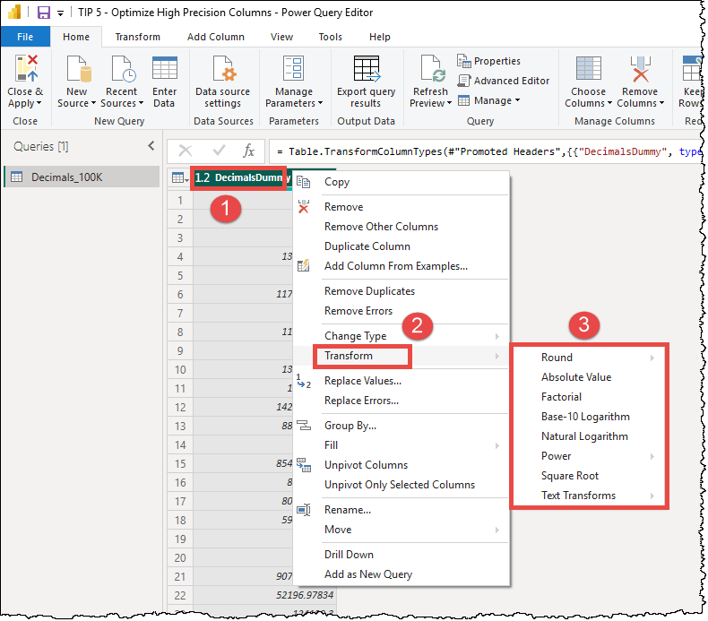Image resolution: width=708 pixels, height=621 pixels.
Task: Click inside the formula bar
Action: [x=484, y=151]
